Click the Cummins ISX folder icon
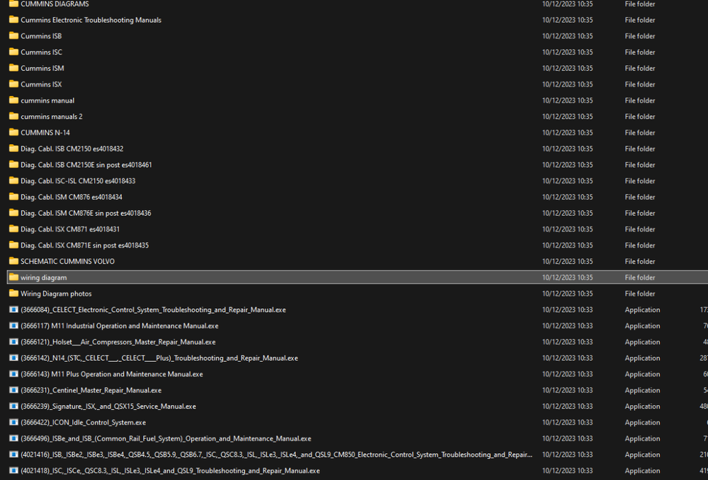The height and width of the screenshot is (480, 708). [x=13, y=84]
